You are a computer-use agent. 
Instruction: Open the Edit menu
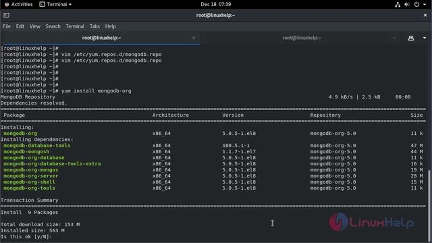click(20, 26)
